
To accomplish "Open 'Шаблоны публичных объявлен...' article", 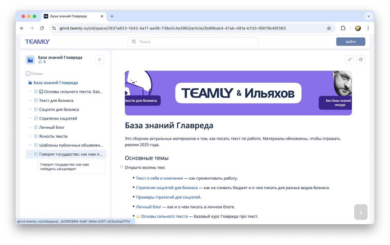I will click(x=71, y=145).
